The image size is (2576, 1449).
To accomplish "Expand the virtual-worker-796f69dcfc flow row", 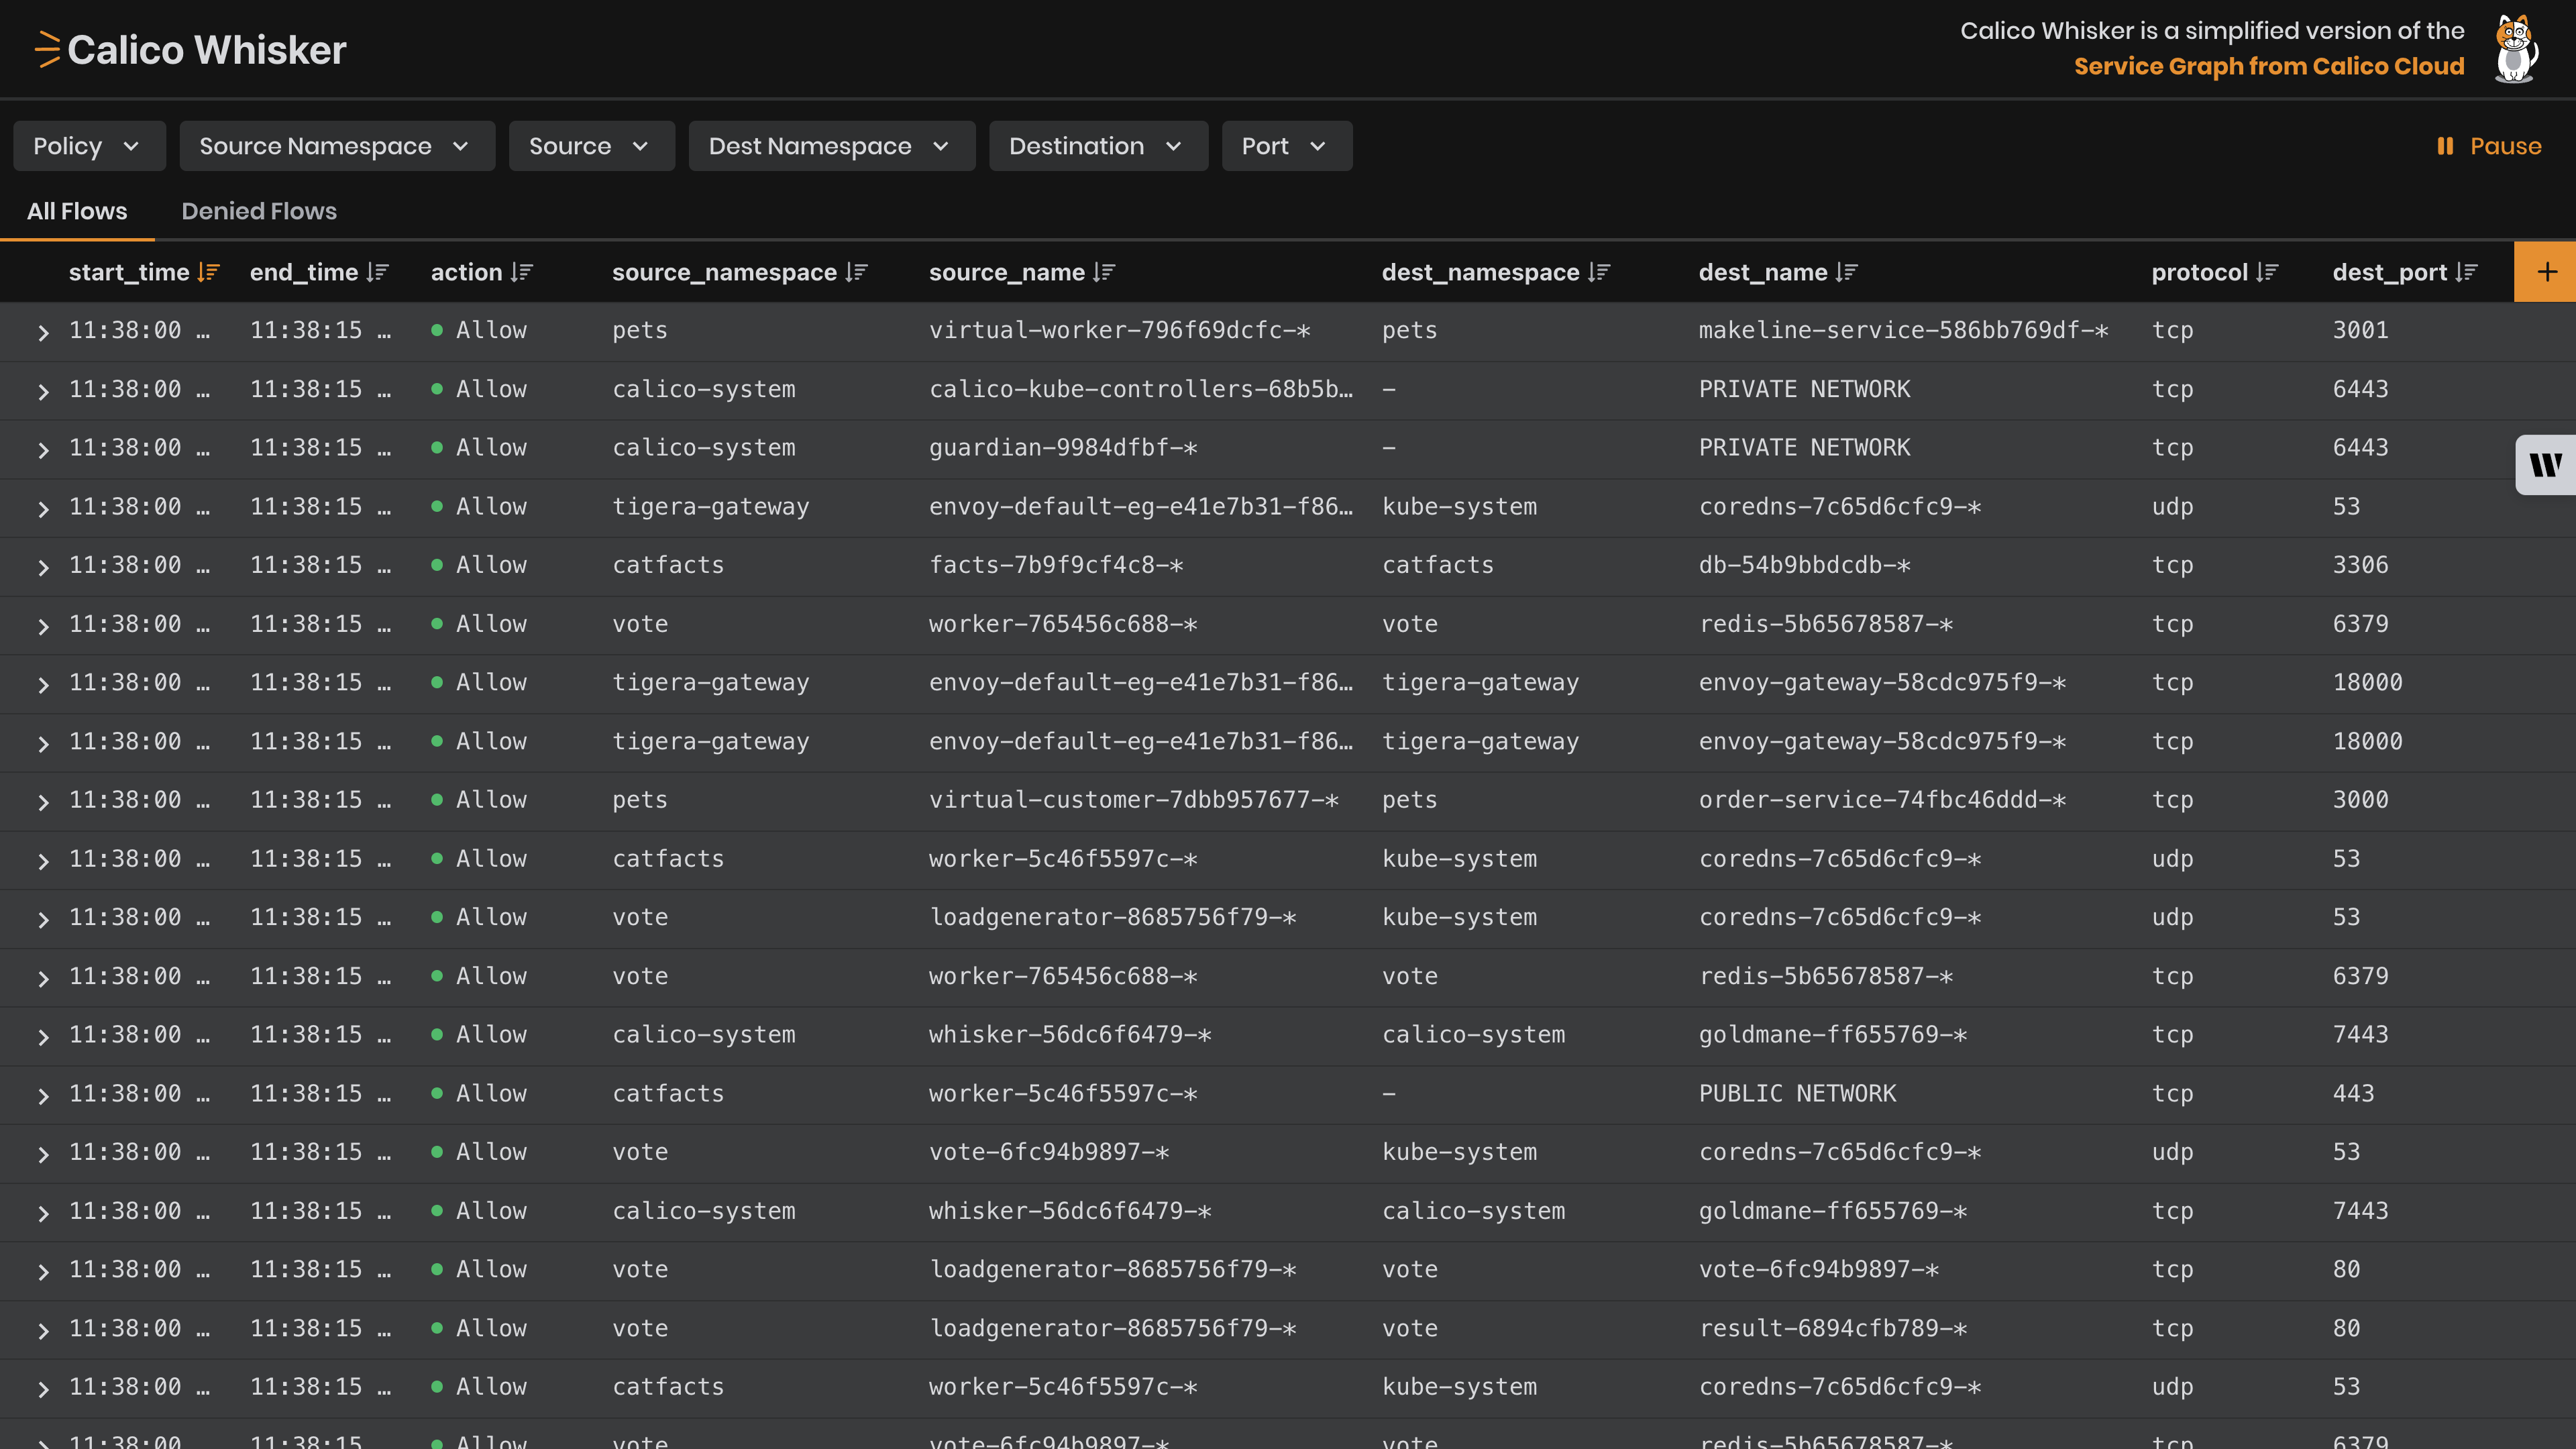I will tap(43, 332).
